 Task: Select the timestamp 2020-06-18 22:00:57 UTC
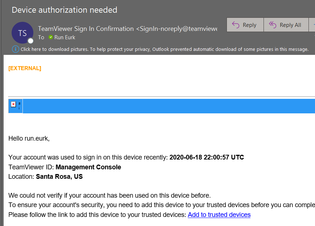click(x=207, y=157)
